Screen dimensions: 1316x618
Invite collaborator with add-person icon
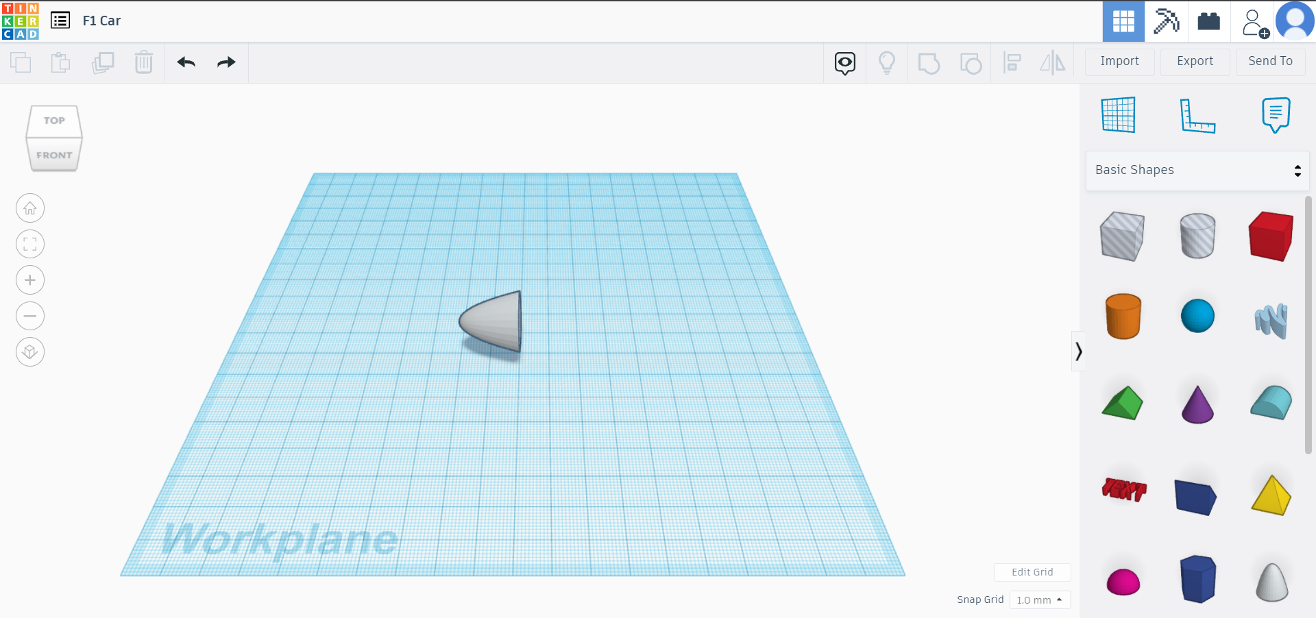1255,23
